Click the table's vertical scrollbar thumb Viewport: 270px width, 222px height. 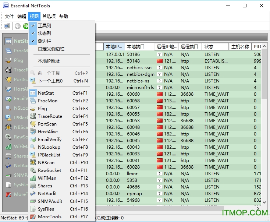pyautogui.click(x=264, y=74)
